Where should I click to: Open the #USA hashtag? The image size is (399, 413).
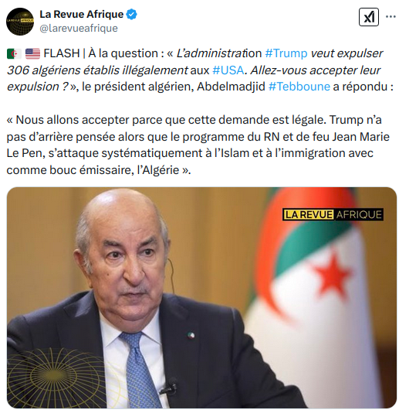(228, 70)
